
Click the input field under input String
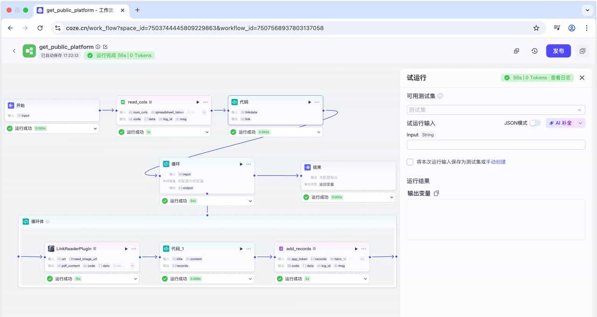[x=496, y=145]
